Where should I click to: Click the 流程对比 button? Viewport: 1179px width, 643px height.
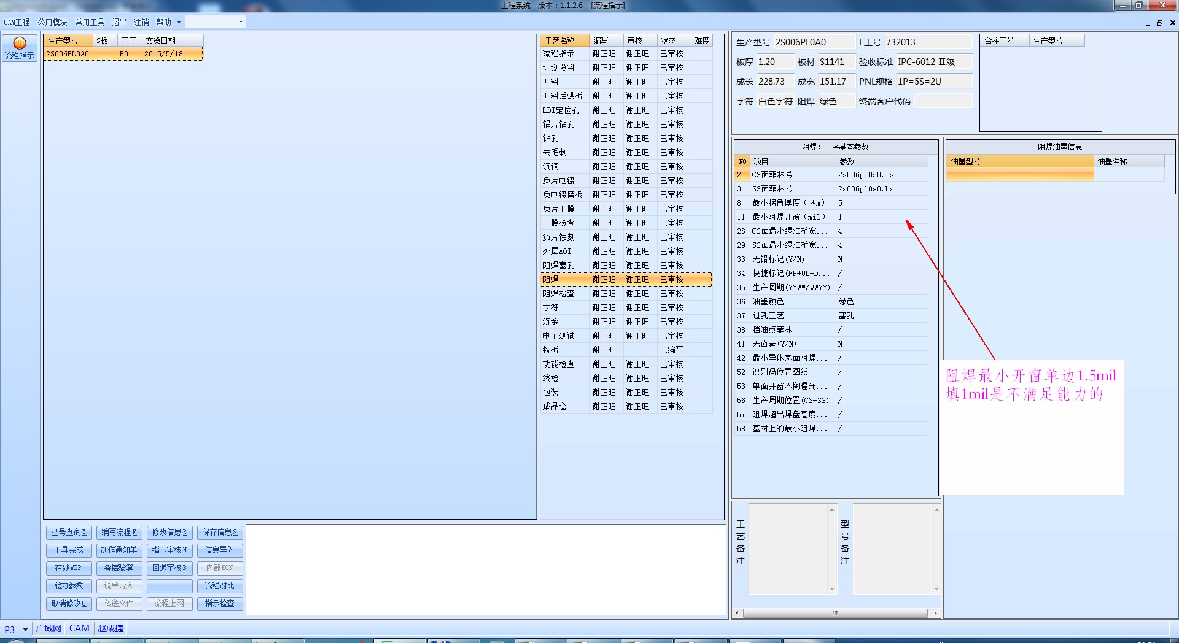point(219,586)
